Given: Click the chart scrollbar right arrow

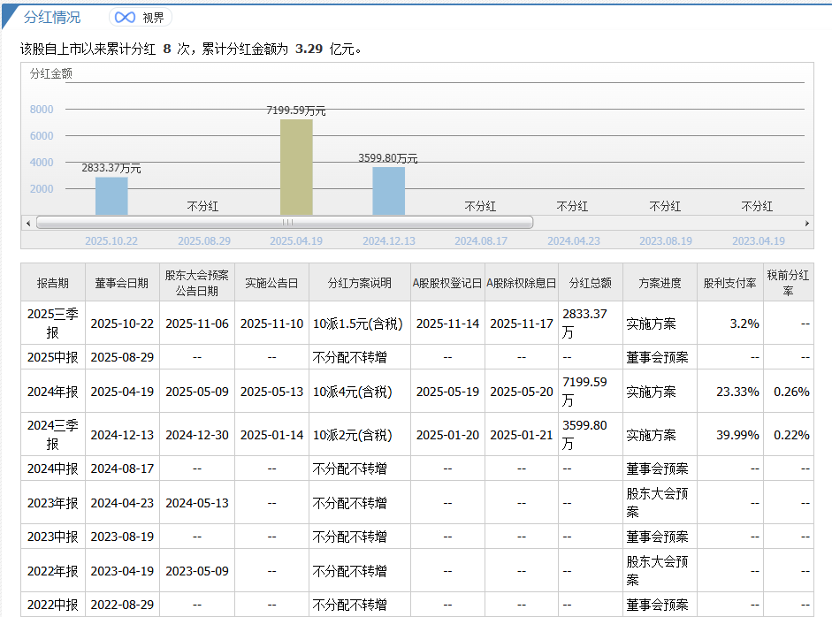Looking at the screenshot, I should 806,223.
